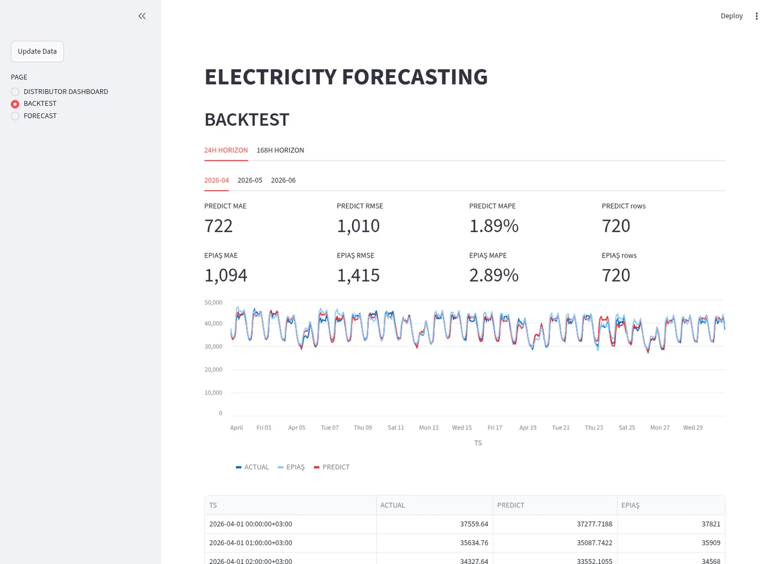774x564 pixels.
Task: Sort table by PREDICT column header
Action: pos(555,505)
